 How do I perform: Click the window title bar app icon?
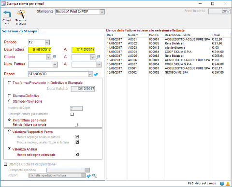(x=3, y=3)
